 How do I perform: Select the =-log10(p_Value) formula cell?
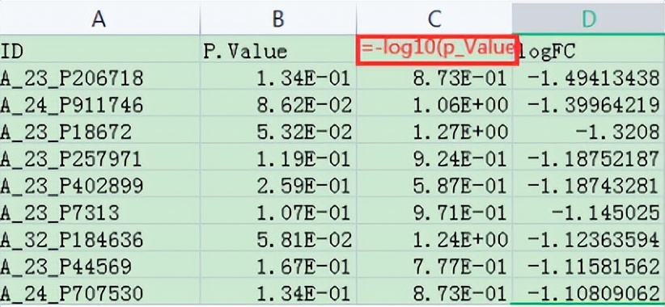tap(437, 50)
